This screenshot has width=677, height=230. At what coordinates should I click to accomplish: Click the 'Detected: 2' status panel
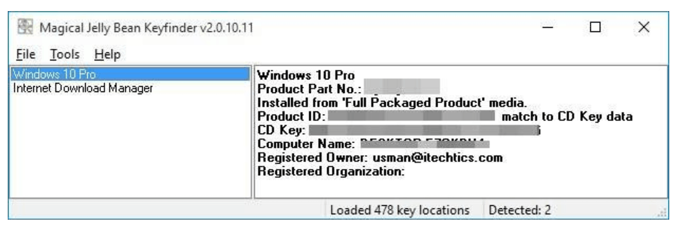(520, 210)
